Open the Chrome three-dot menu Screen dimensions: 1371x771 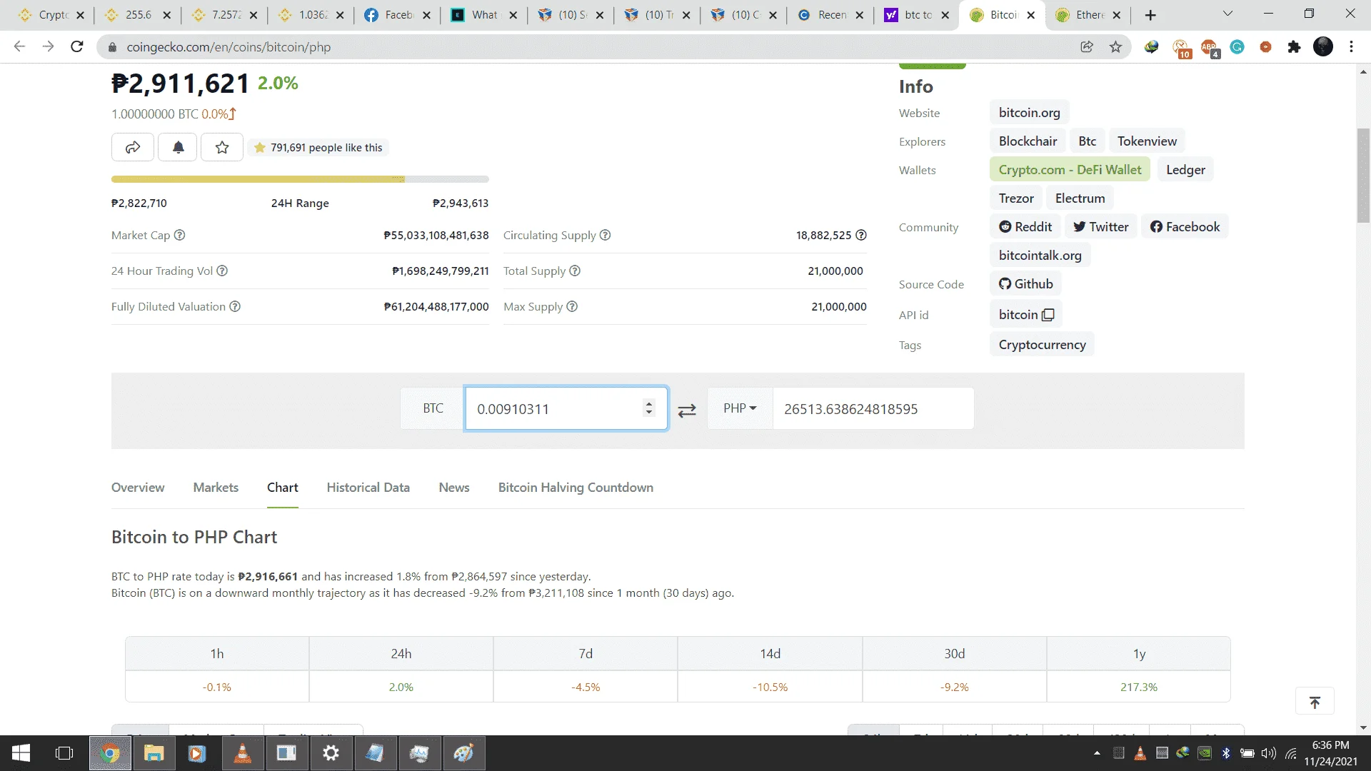coord(1351,46)
